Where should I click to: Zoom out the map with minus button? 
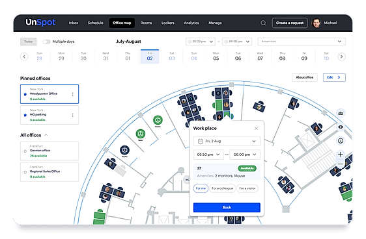[x=341, y=164]
